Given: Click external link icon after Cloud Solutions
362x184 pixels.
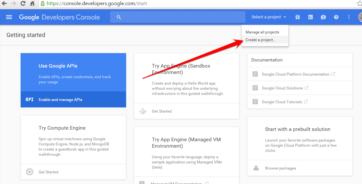Looking at the screenshot, I should (306, 88).
